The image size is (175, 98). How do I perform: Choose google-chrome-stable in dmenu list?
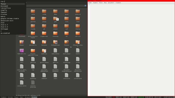point(10,19)
